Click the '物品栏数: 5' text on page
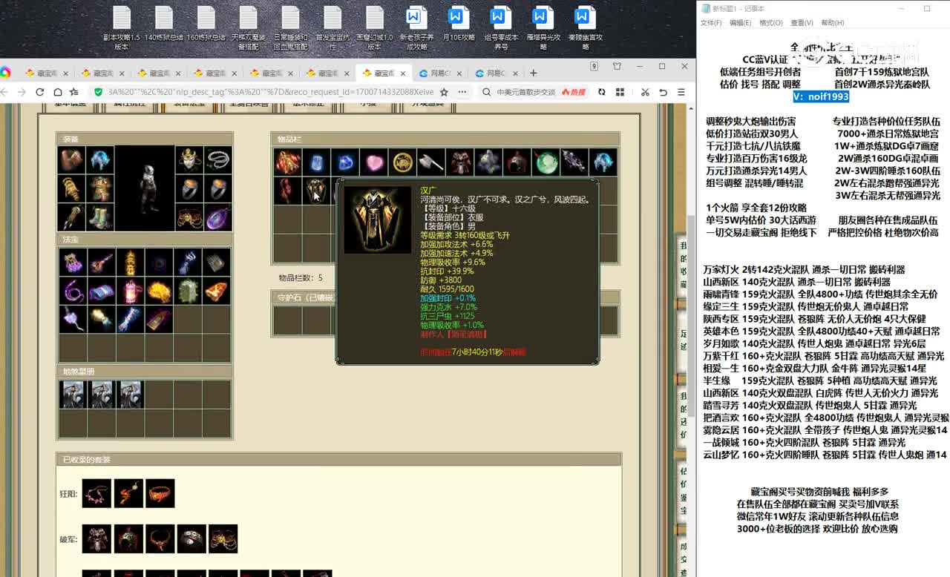Viewport: 950px width, 577px height. pyautogui.click(x=301, y=278)
